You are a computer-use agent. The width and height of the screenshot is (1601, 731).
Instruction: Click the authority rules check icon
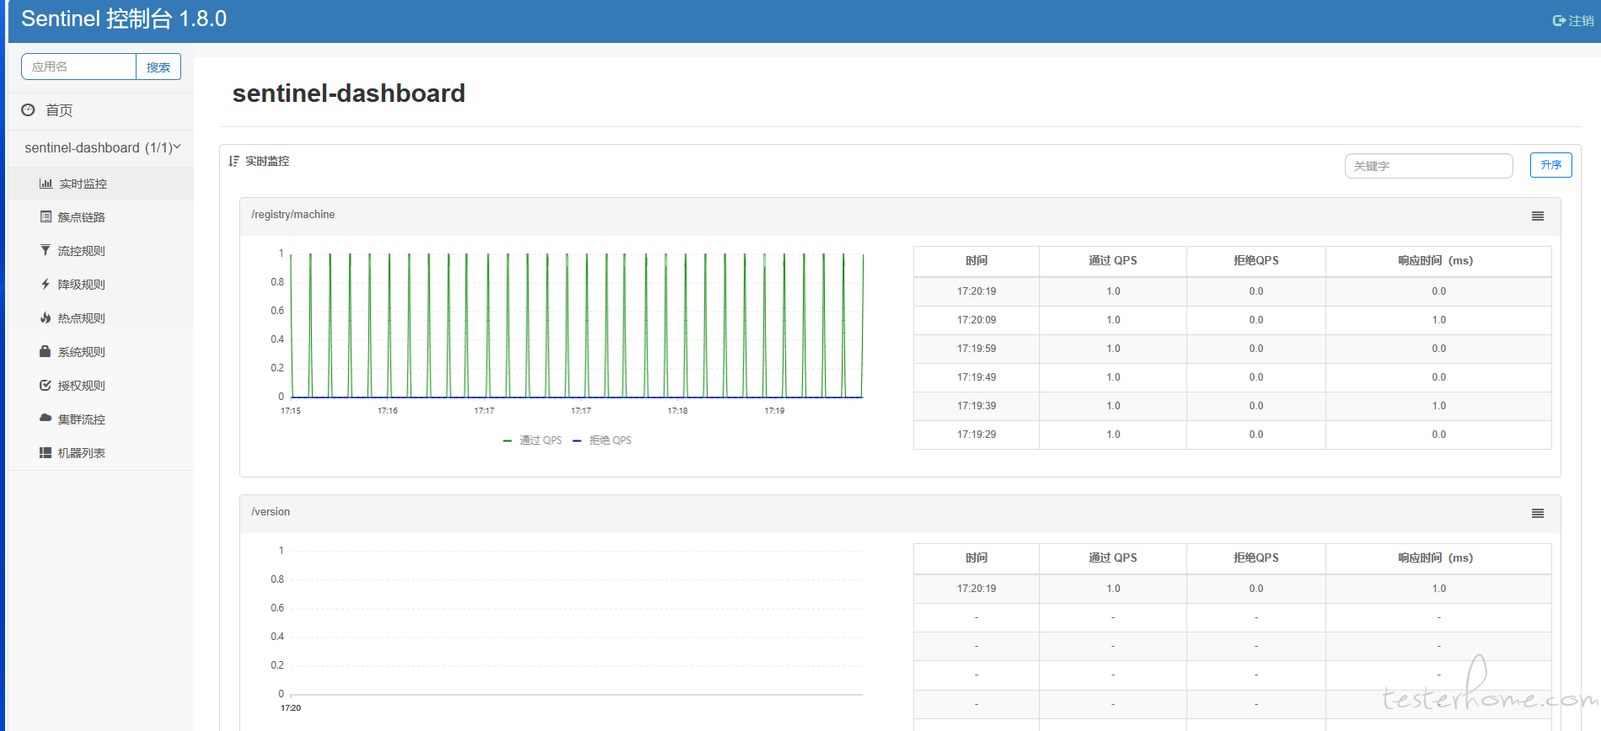coord(46,385)
